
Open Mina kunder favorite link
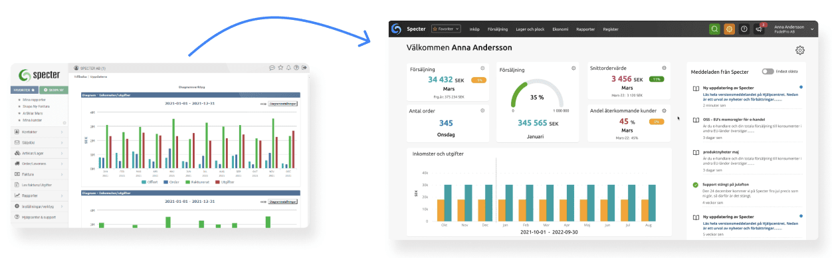point(33,120)
